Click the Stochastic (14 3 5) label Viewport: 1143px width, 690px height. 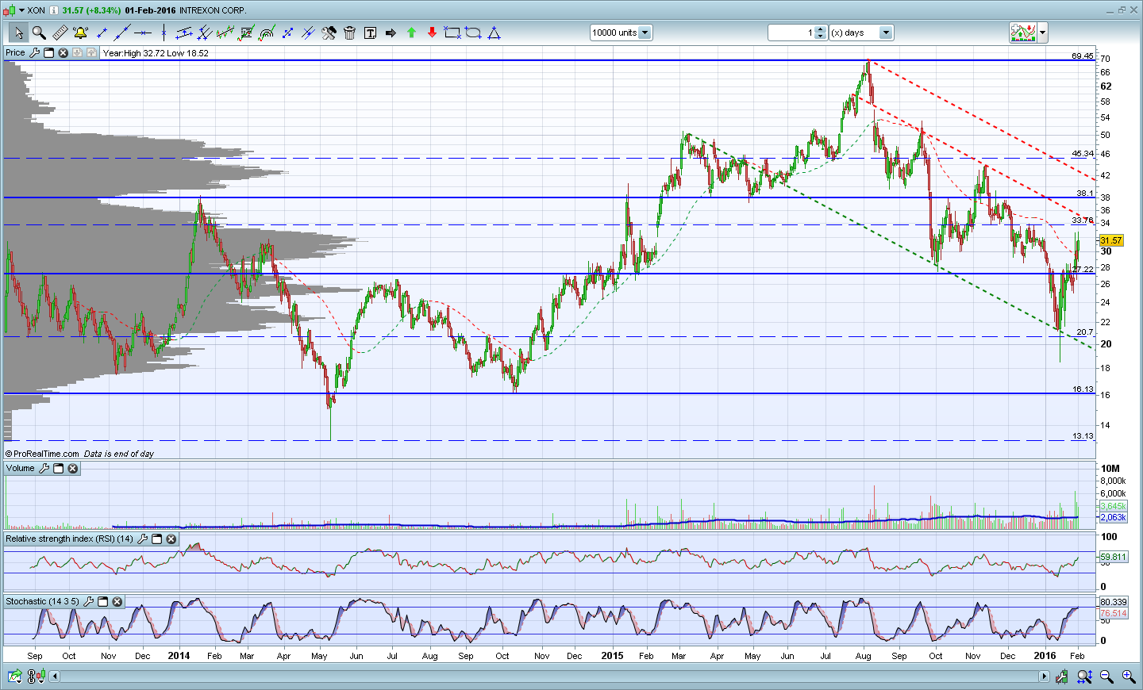42,602
